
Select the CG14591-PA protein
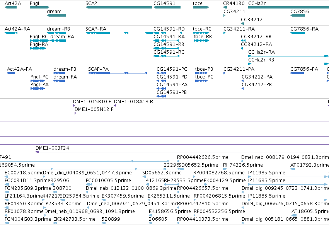161,89
